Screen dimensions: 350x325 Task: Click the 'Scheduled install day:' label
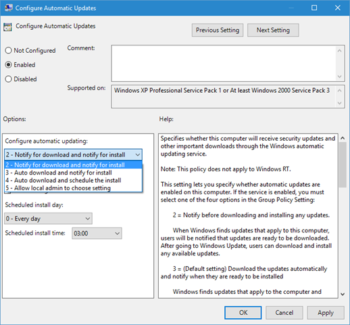point(34,205)
